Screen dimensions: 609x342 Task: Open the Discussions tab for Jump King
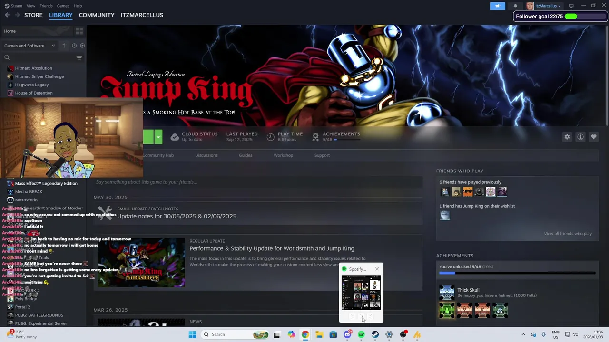point(206,155)
